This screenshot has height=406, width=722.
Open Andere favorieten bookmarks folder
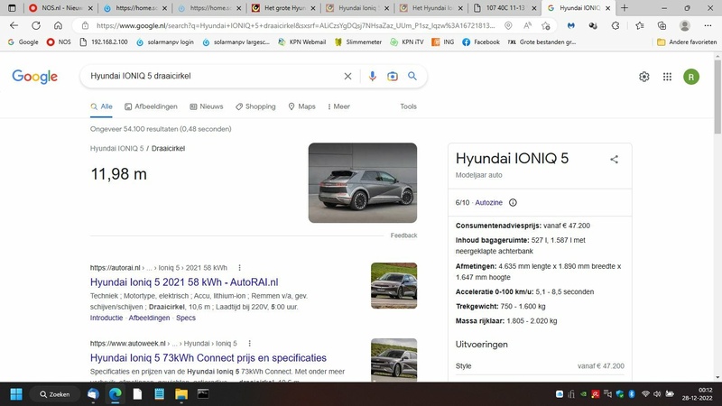(x=687, y=42)
